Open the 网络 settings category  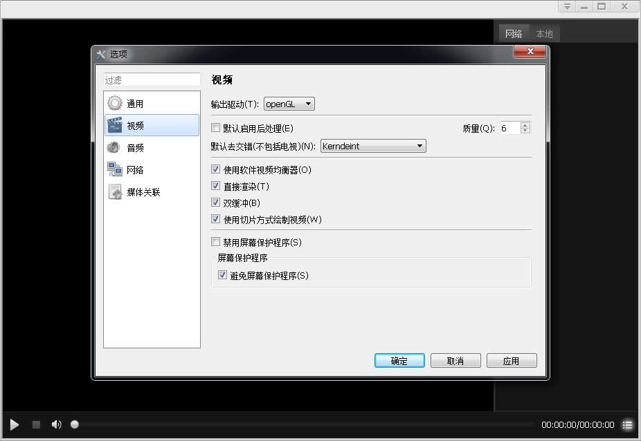pyautogui.click(x=136, y=169)
